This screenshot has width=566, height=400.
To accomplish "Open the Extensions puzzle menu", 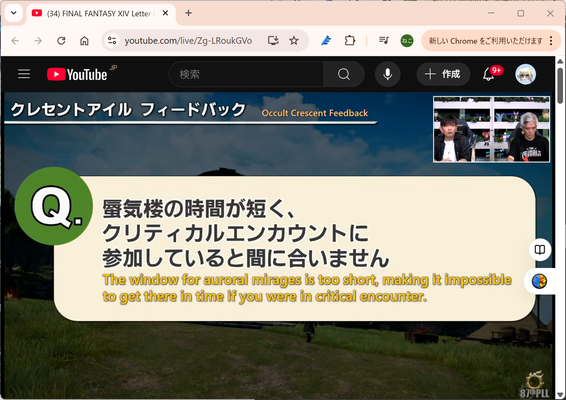I will point(350,41).
